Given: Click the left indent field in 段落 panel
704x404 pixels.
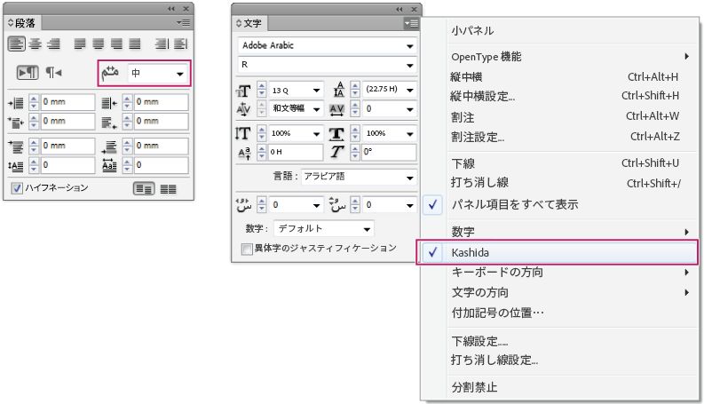Looking at the screenshot, I should pos(67,102).
